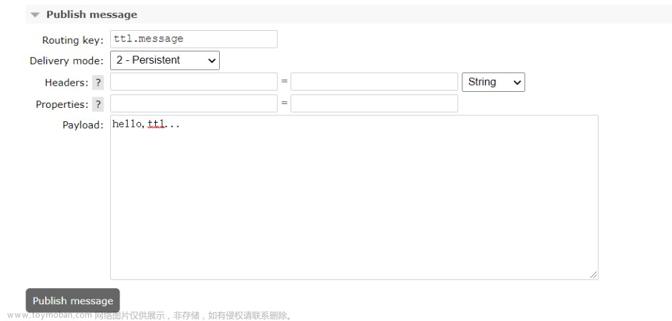Open the Properties help question mark
Image resolution: width=672 pixels, height=321 pixels.
pyautogui.click(x=98, y=105)
